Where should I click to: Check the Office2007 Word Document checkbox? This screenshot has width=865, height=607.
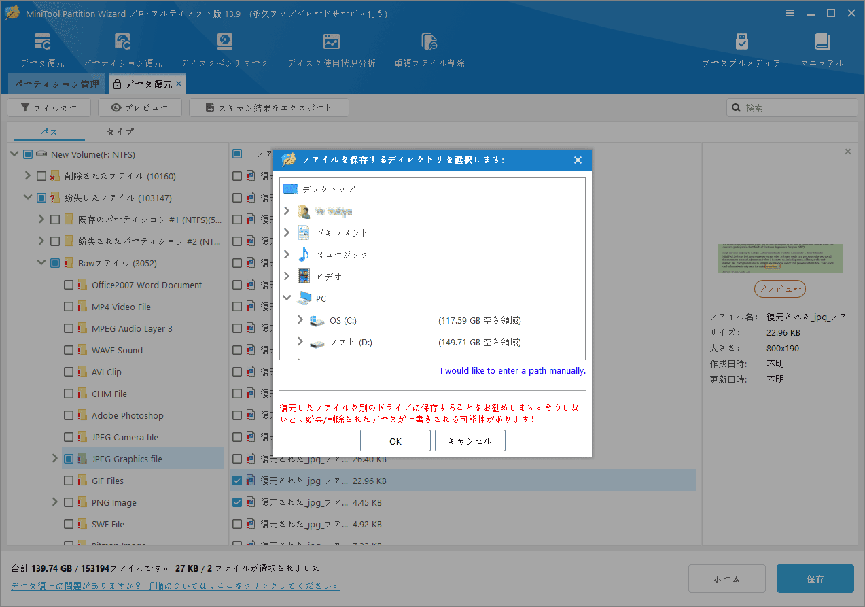69,285
